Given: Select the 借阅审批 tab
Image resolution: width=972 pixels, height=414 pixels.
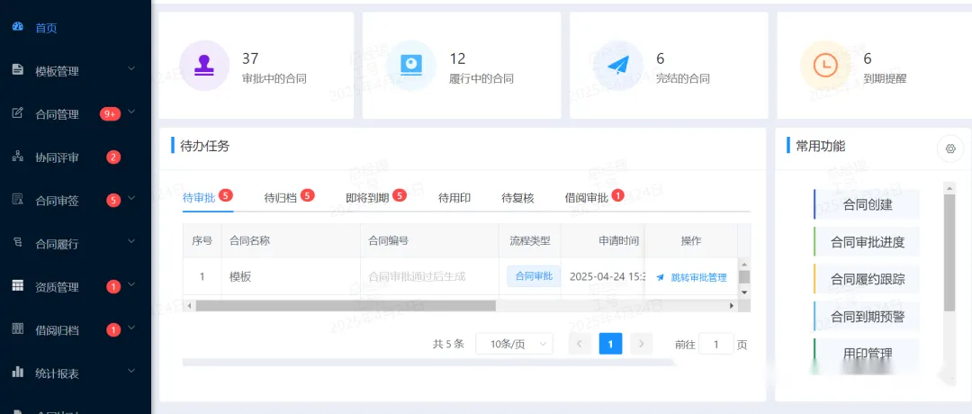Looking at the screenshot, I should pos(587,197).
